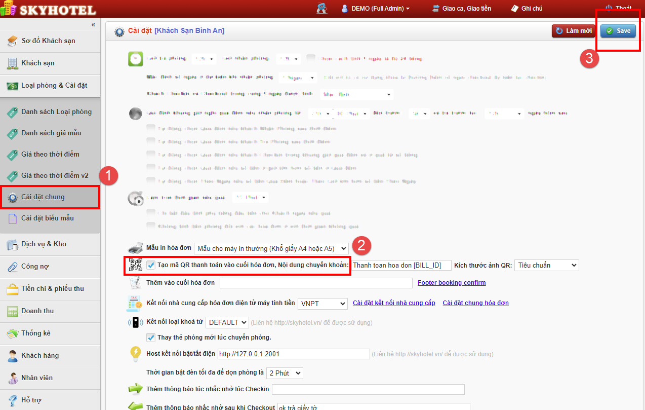Click the tax invoice provider icon
Screen dimensions: 645x410
tap(135, 303)
